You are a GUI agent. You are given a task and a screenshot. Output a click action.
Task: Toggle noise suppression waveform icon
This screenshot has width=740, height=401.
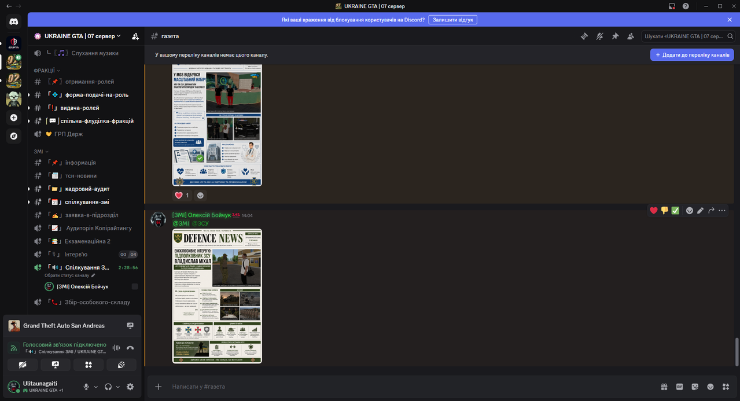coord(116,348)
